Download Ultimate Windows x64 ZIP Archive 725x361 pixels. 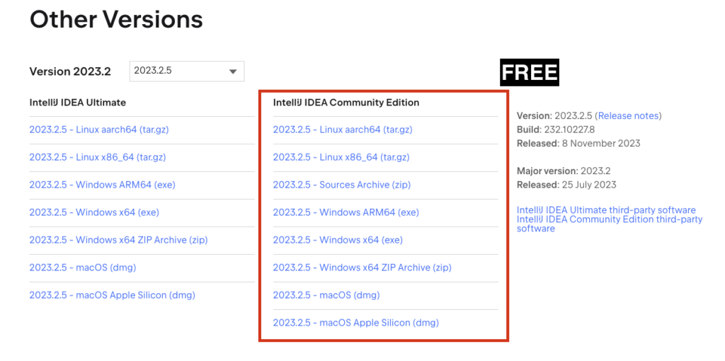tap(118, 241)
